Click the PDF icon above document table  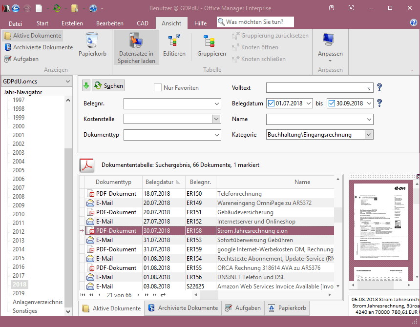point(87,165)
